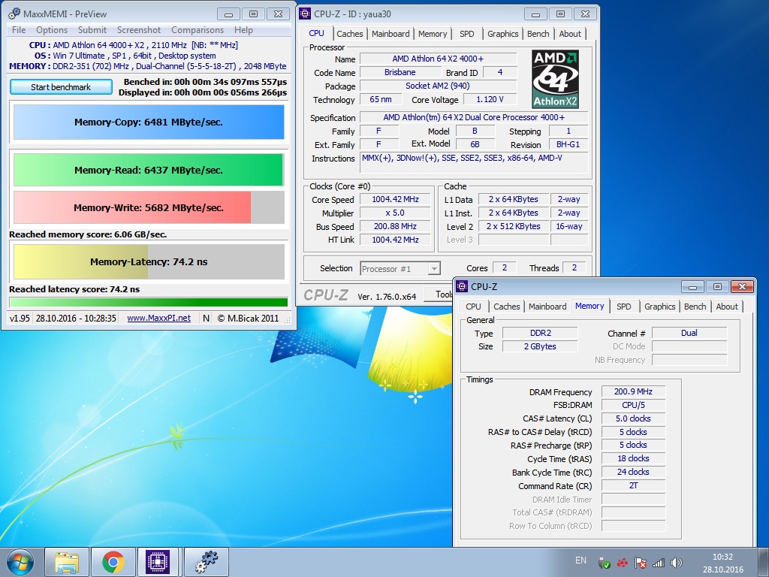Click the Core Speed 1004.42 MHz field
This screenshot has height=577, width=769.
point(395,199)
